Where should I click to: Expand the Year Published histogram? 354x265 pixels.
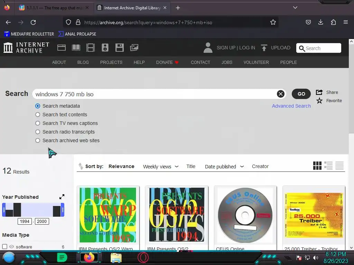coord(62,197)
